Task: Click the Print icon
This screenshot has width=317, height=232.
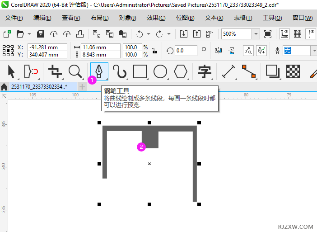Action: pyautogui.click(x=80, y=34)
